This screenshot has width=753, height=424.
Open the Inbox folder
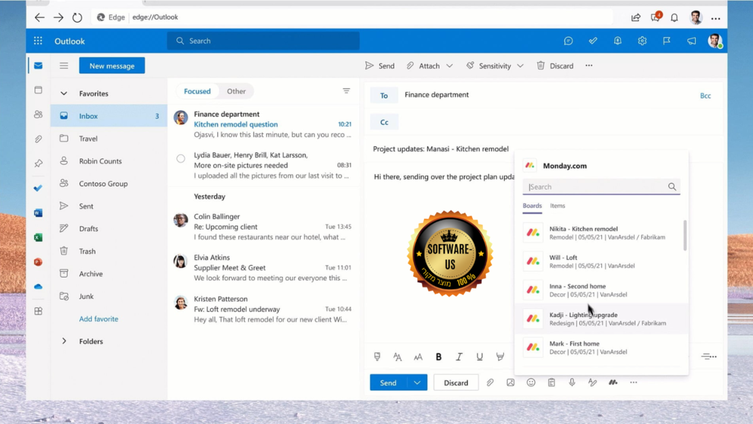coord(109,116)
